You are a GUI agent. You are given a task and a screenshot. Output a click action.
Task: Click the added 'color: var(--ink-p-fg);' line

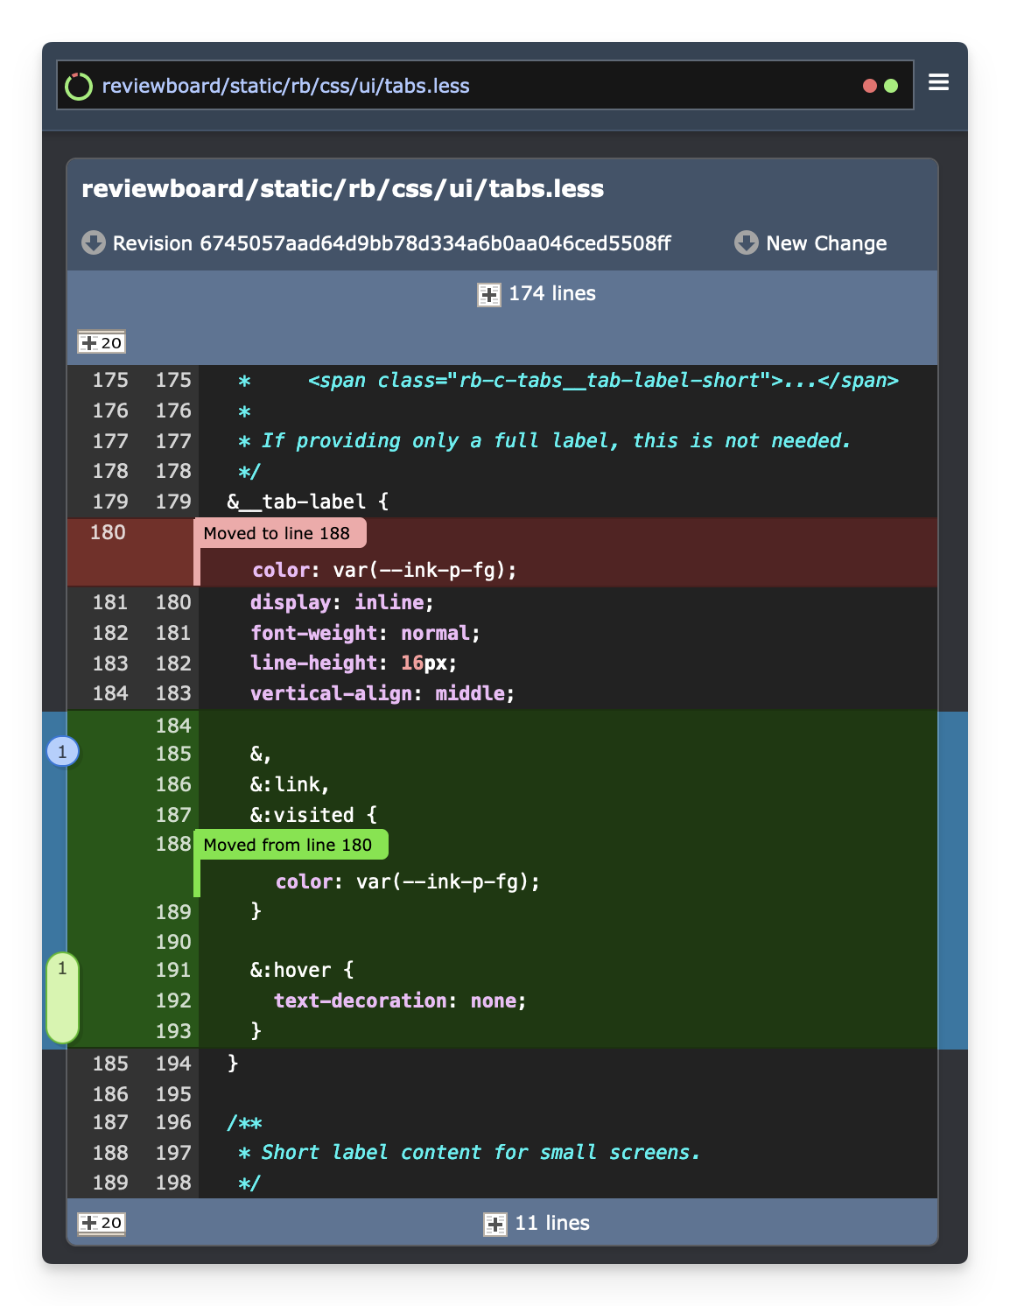point(408,881)
